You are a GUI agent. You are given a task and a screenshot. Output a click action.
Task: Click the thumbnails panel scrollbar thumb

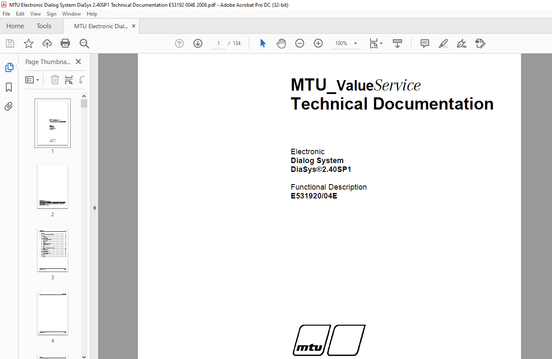pyautogui.click(x=84, y=104)
